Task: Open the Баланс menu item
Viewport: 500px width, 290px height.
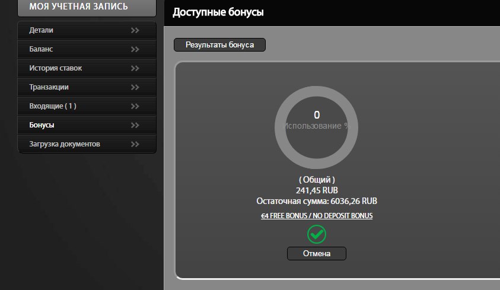Action: 87,49
